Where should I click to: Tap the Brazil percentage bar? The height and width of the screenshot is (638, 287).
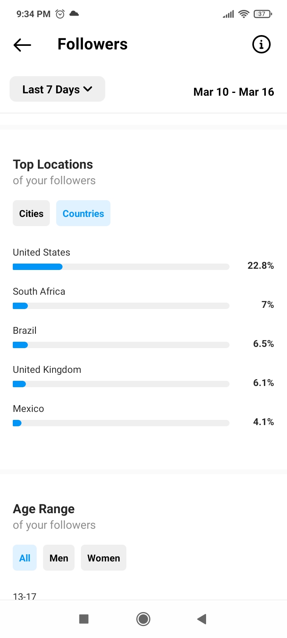(x=121, y=345)
